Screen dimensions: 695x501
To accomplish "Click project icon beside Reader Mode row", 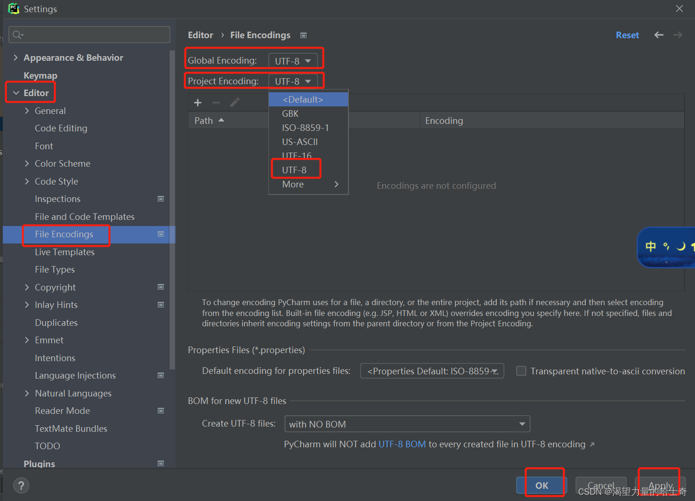I will (161, 411).
